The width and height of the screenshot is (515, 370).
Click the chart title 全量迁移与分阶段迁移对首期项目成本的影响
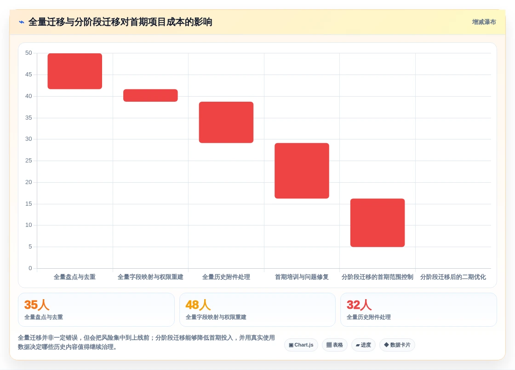coord(120,22)
